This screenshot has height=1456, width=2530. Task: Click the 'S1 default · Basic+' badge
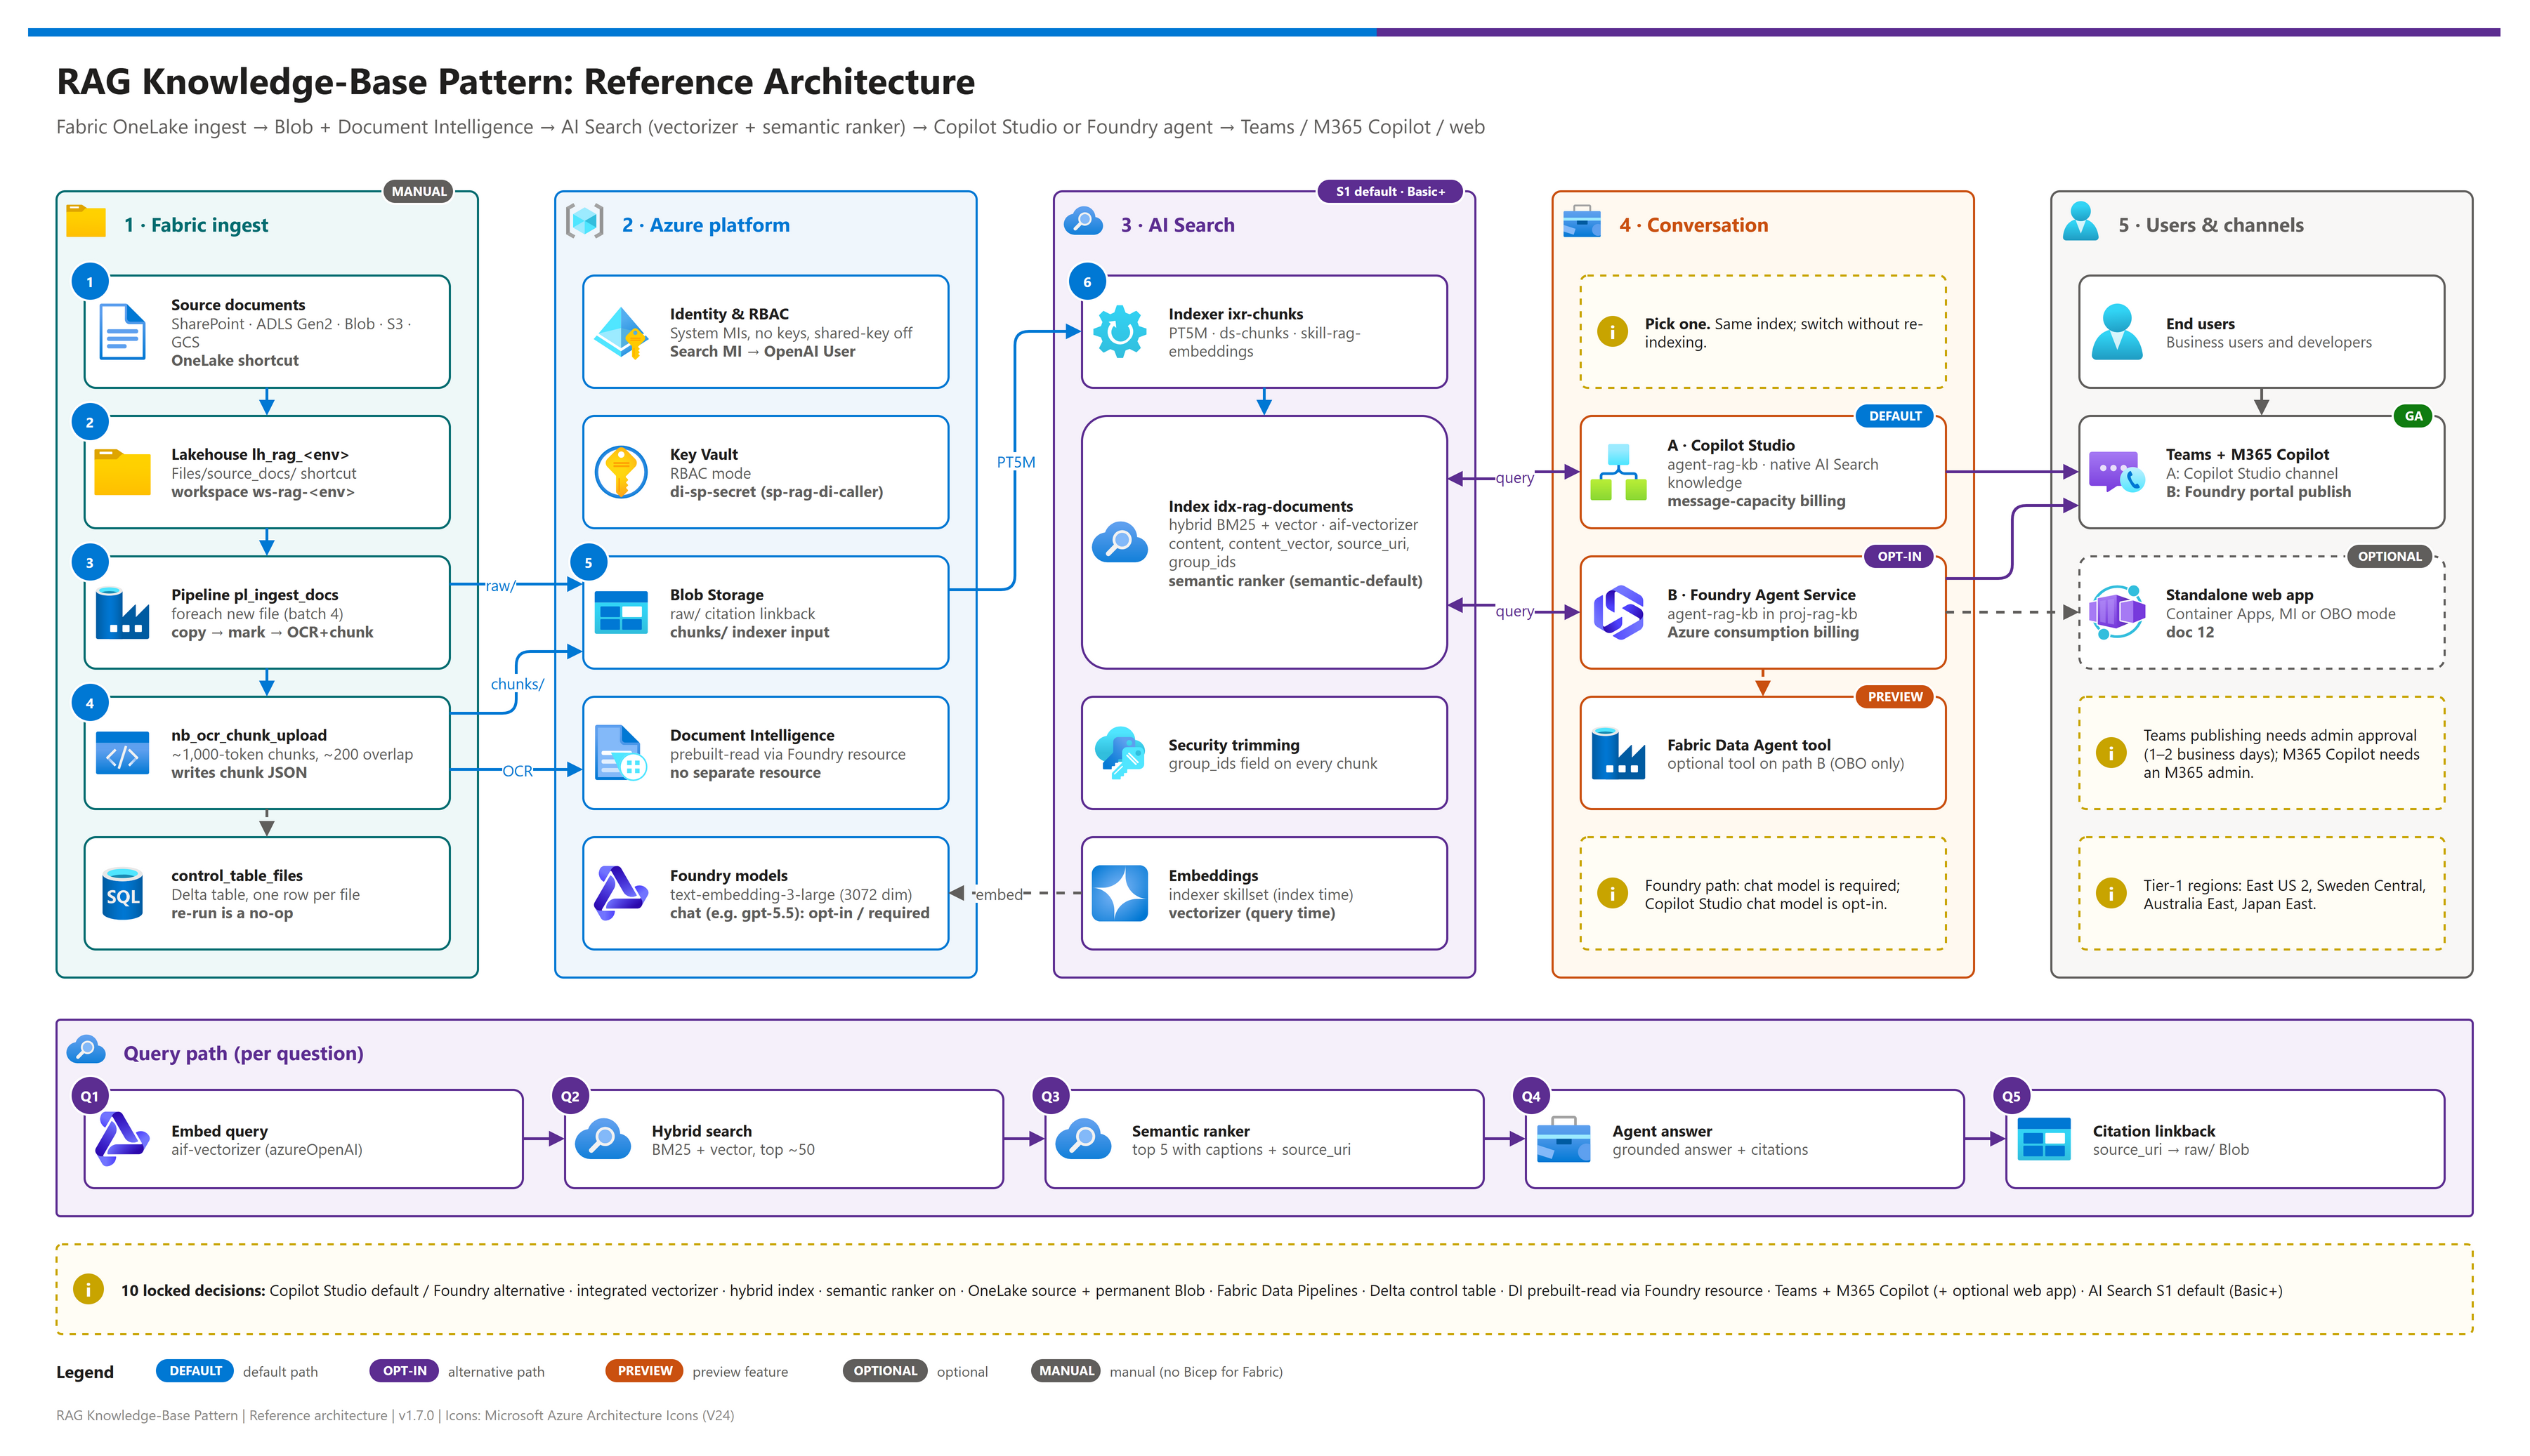point(1391,191)
